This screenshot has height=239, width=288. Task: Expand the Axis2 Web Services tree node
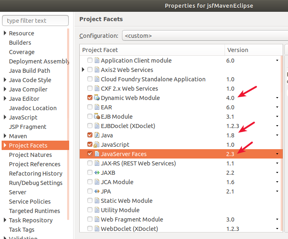coord(83,70)
